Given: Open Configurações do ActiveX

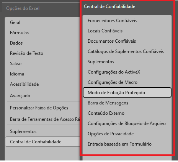Looking at the screenshot, I should pos(114,72).
